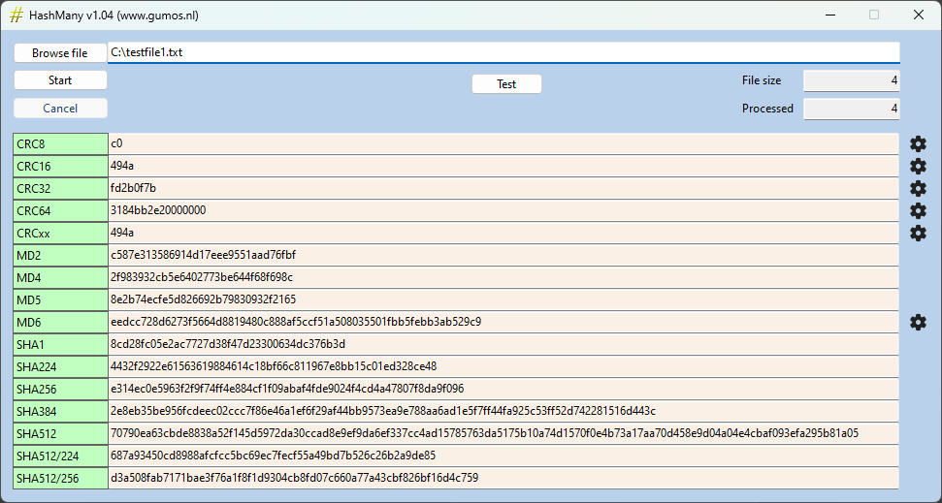Close the HashMany window

click(918, 15)
